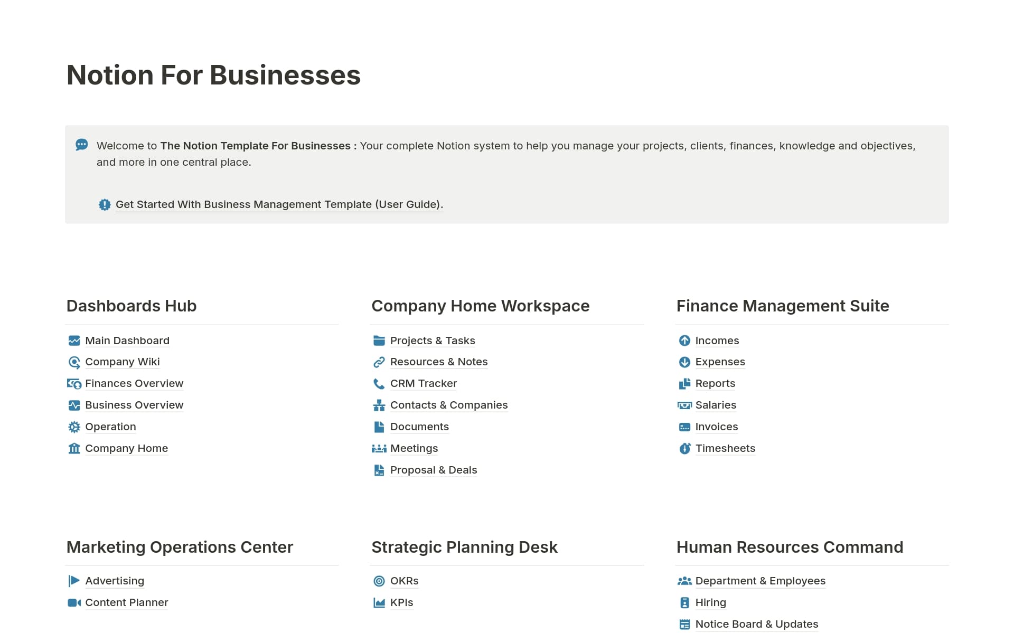Select the Timesheets stopwatch icon
The image size is (1014, 633).
685,448
